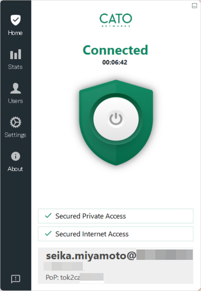Open the Users person icon
This screenshot has width=201, height=291.
15,88
